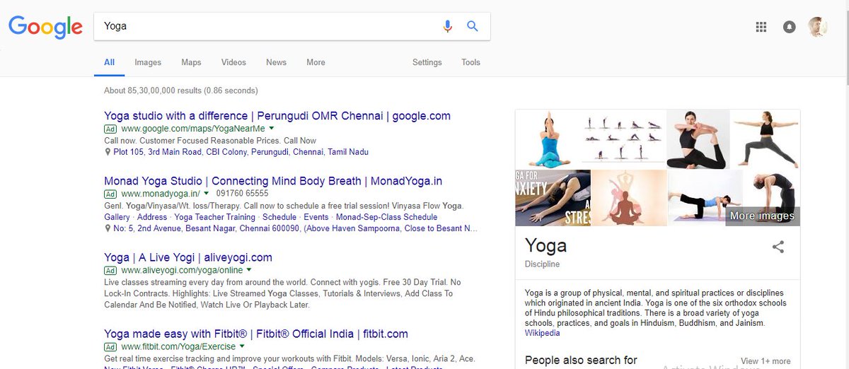The image size is (849, 369).
Task: Click location pin beside Besant Nagar address
Action: [108, 229]
